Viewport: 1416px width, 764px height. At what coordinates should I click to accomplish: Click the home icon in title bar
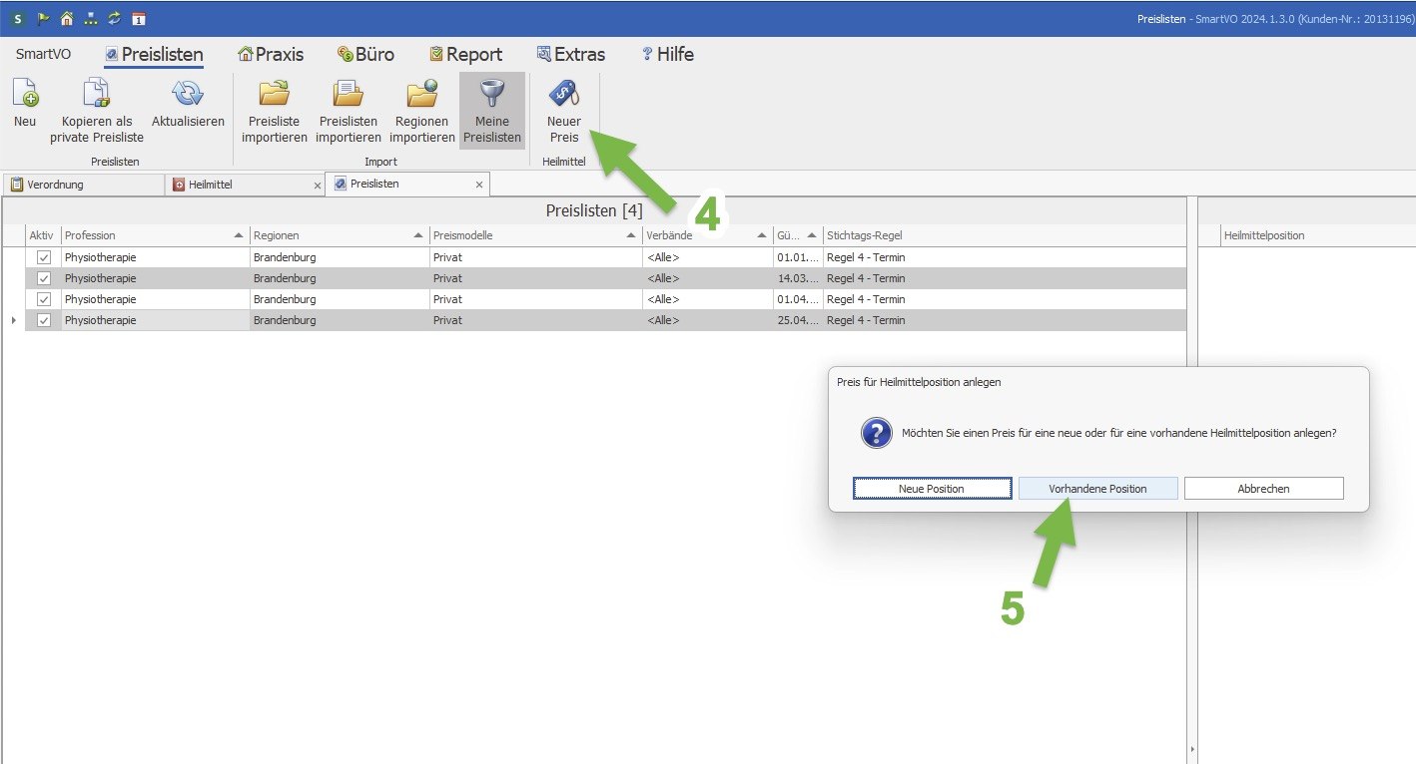pyautogui.click(x=67, y=18)
